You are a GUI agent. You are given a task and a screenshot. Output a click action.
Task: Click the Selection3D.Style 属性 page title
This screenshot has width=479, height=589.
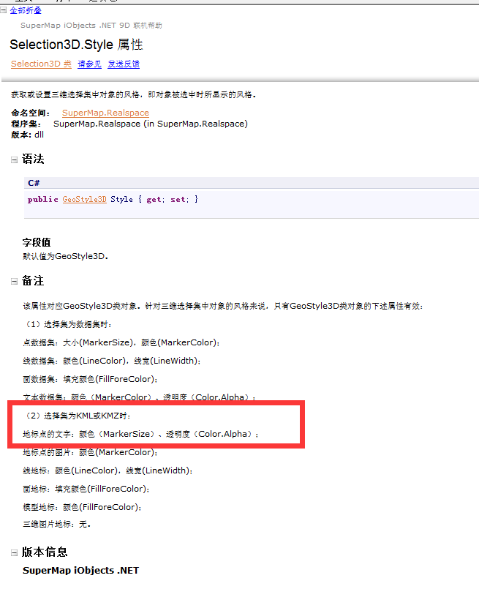pyautogui.click(x=76, y=45)
